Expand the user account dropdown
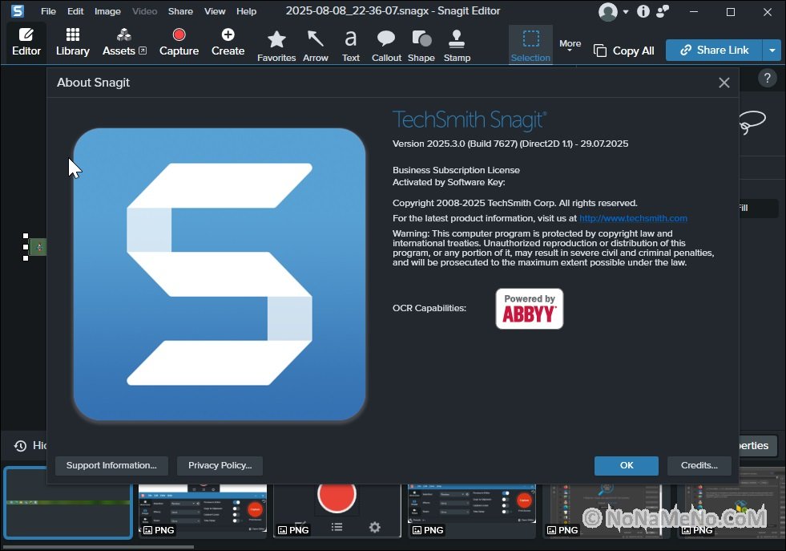 pyautogui.click(x=615, y=12)
